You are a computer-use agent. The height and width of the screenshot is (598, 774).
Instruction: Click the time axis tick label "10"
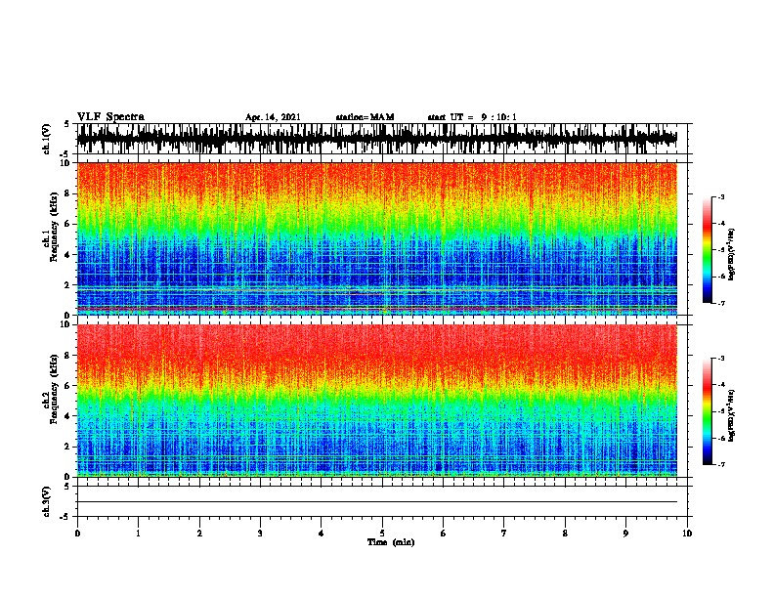[687, 534]
